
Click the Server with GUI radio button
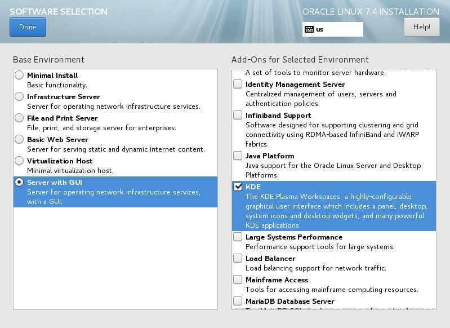click(x=19, y=182)
